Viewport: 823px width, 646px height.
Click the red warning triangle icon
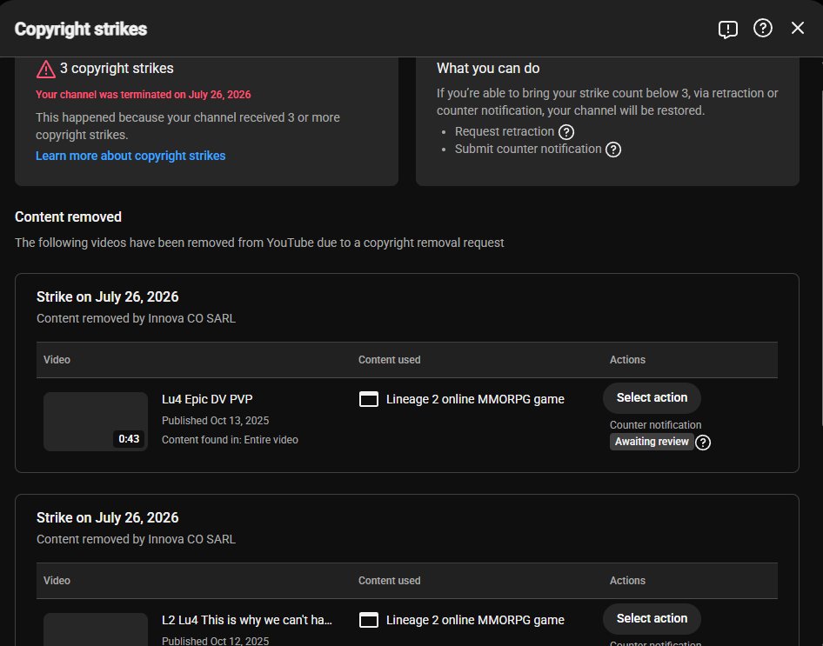pyautogui.click(x=45, y=70)
